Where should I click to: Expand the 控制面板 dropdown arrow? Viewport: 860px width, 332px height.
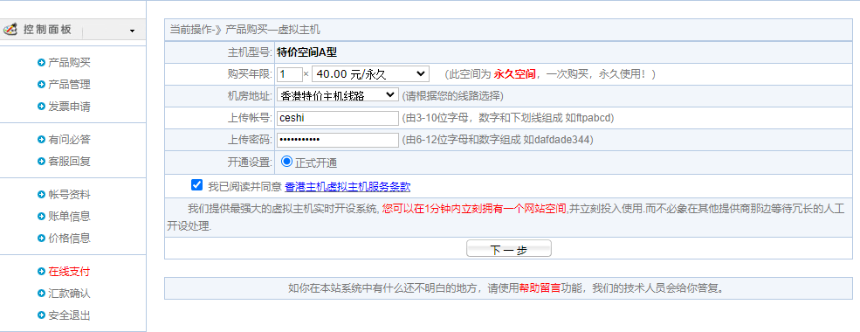tap(132, 31)
